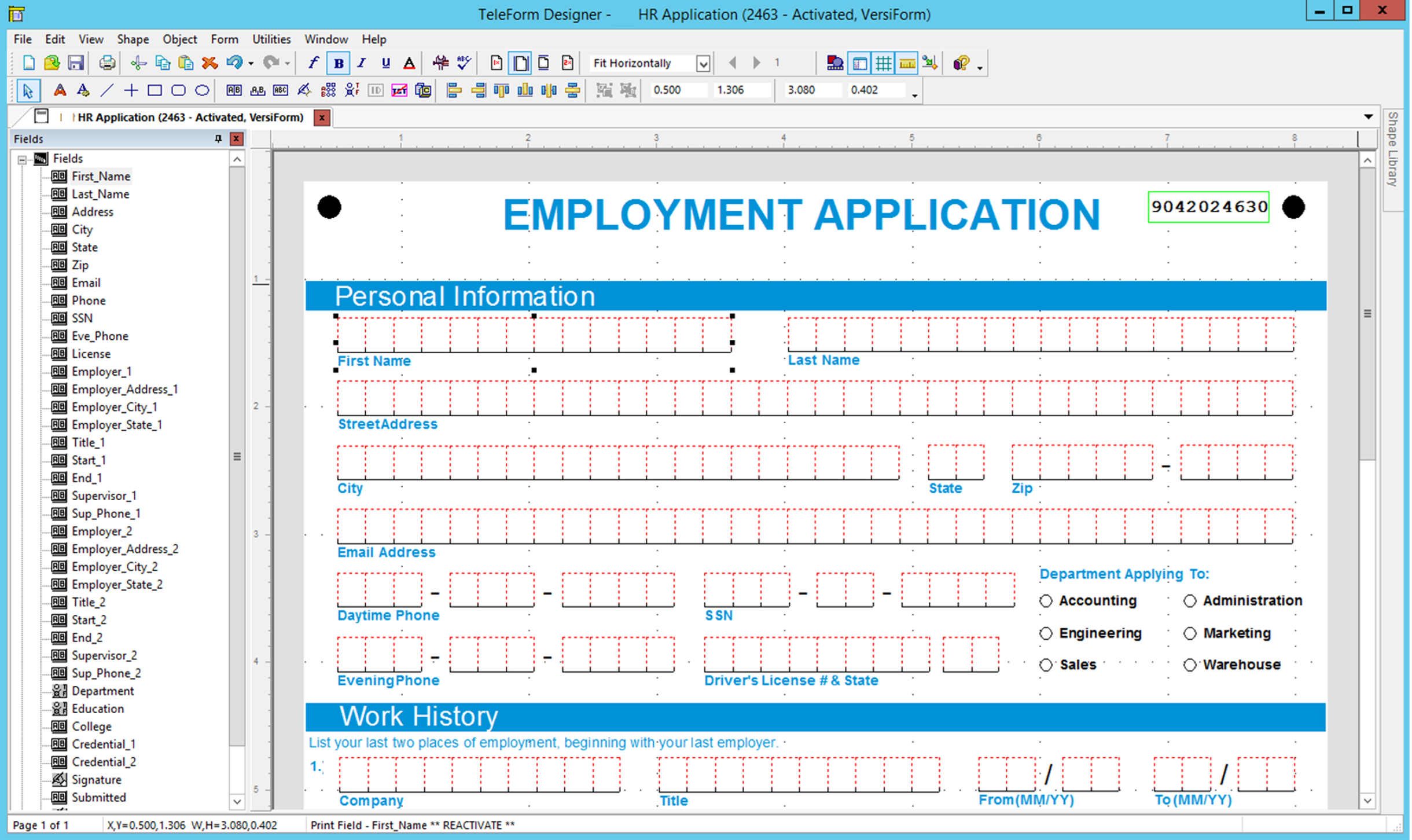Toggle the grid display icon
This screenshot has height=840, width=1412.
click(x=883, y=63)
